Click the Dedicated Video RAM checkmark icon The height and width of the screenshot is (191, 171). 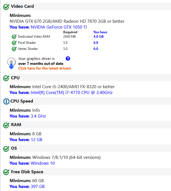(14, 37)
